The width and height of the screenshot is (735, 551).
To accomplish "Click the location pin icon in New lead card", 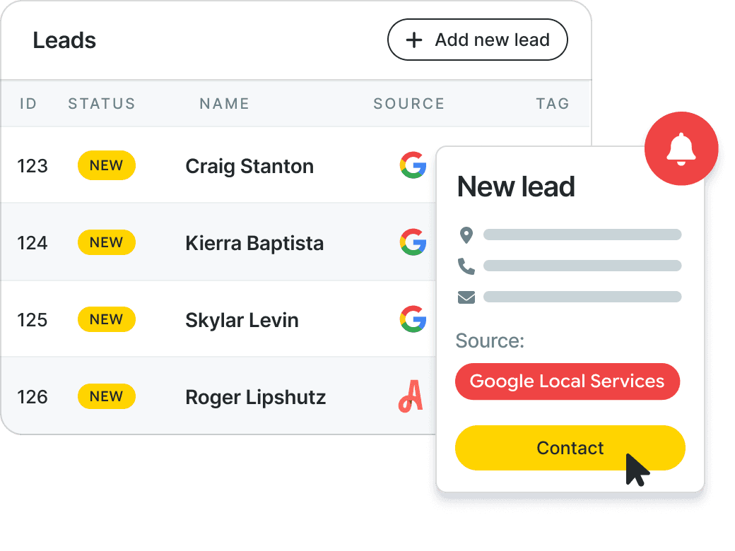I will point(466,235).
